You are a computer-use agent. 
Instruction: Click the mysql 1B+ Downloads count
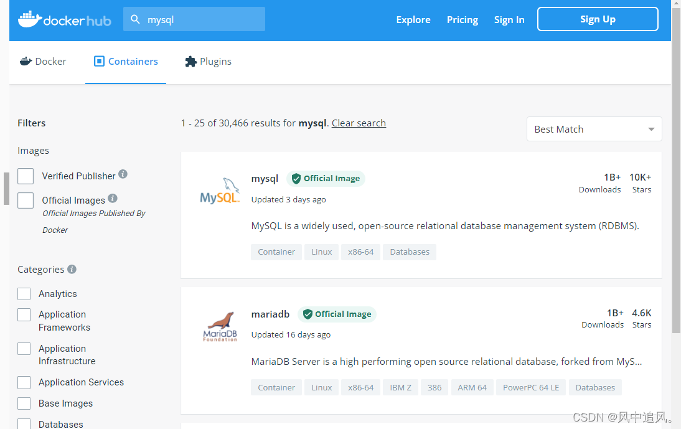click(612, 177)
